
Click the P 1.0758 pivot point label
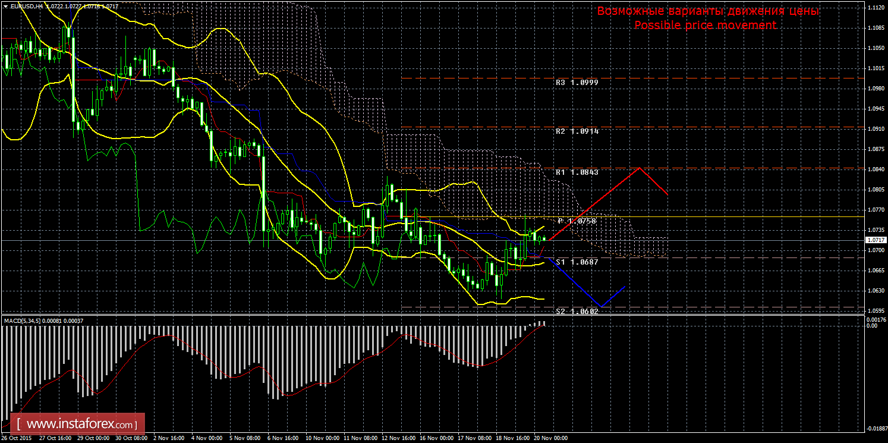(577, 221)
